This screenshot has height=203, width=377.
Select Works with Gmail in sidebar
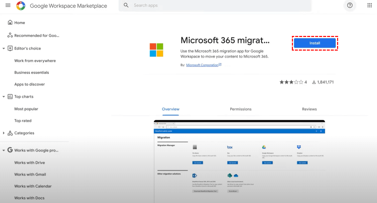tap(30, 174)
